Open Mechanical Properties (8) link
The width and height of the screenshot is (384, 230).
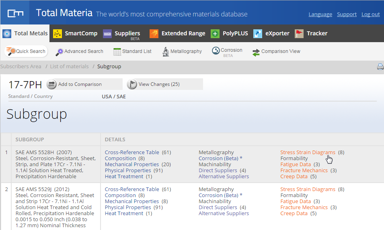[132, 202]
